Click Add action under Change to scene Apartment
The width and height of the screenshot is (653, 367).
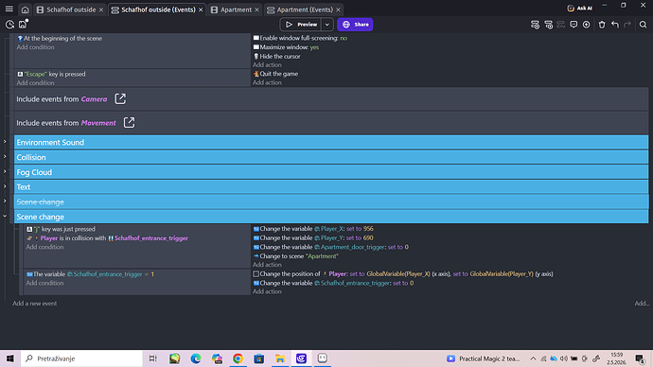click(267, 265)
